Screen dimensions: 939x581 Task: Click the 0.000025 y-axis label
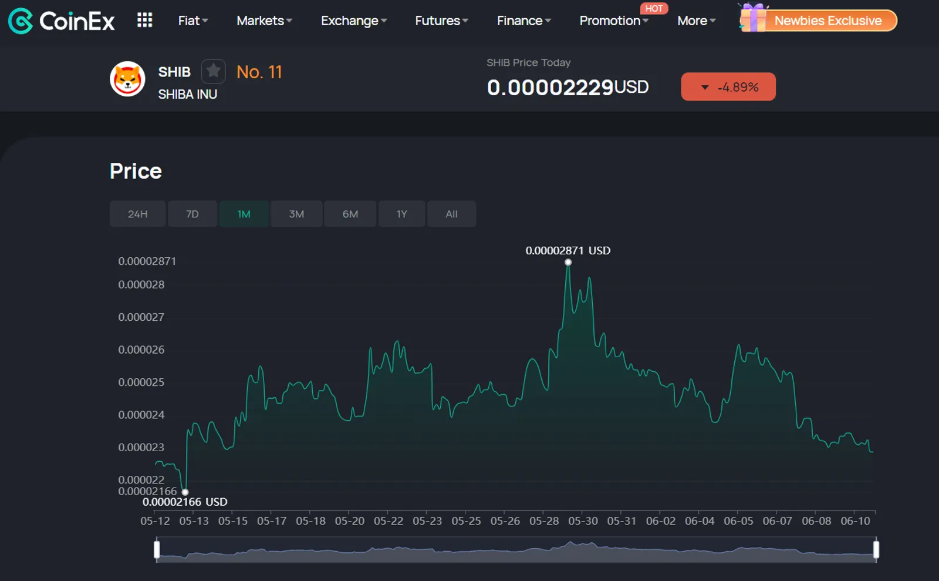point(141,382)
